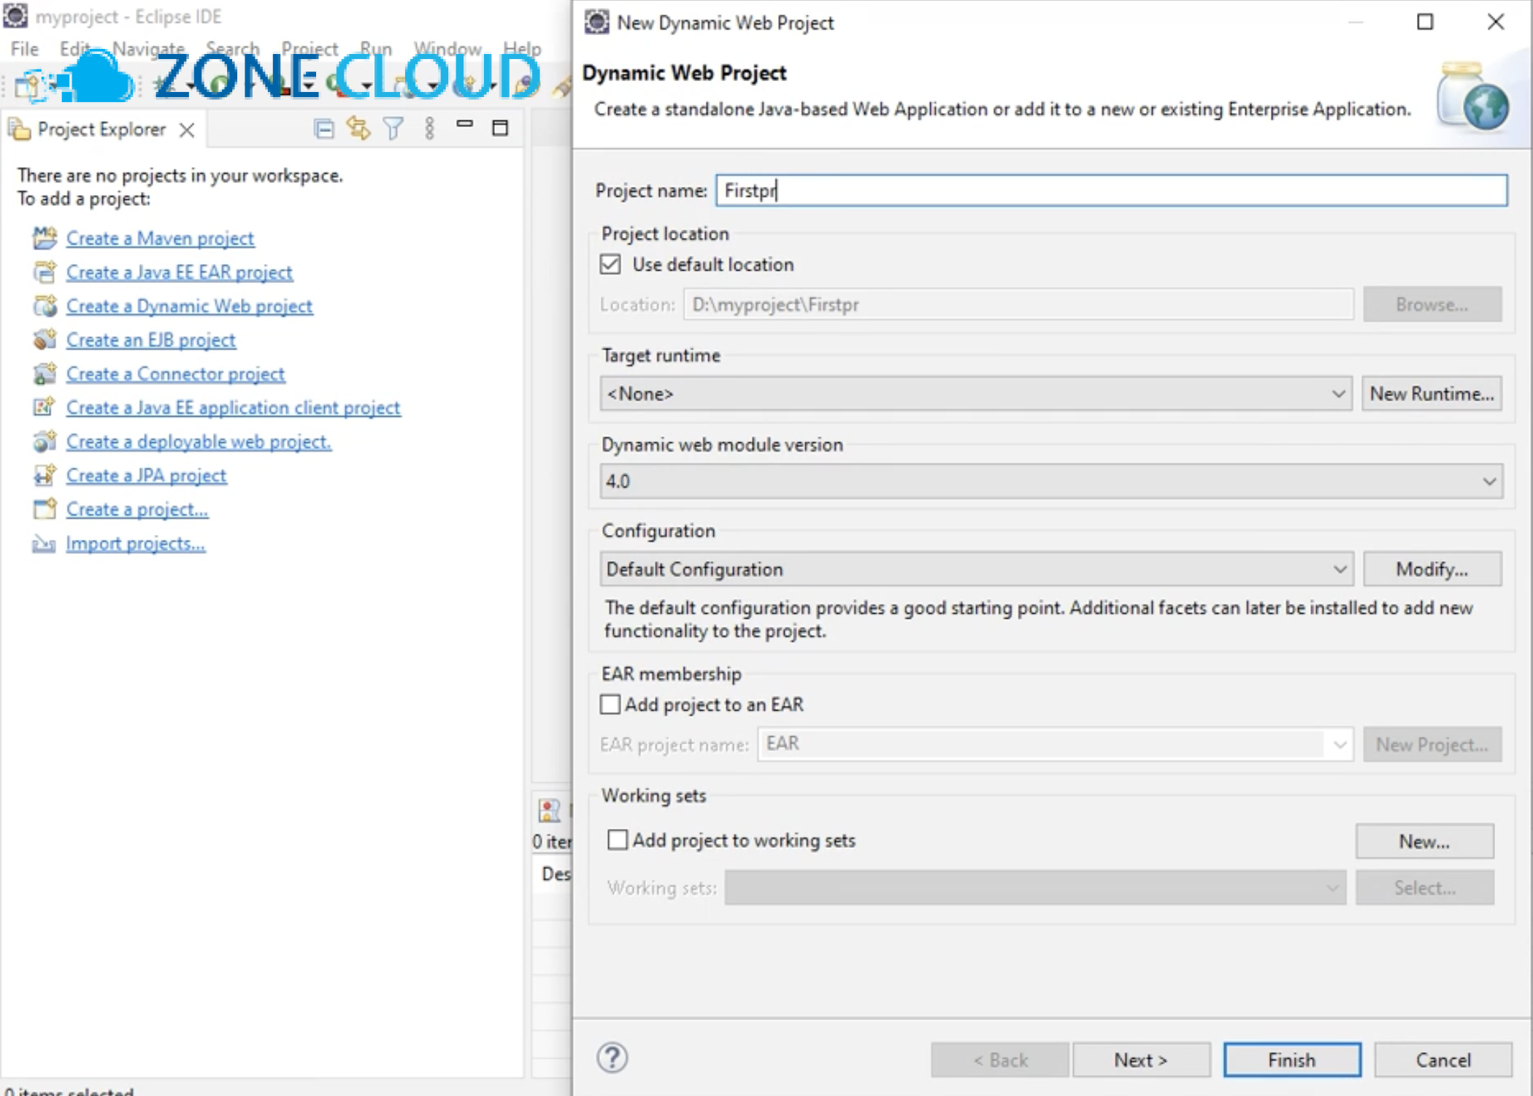Close the Project Explorer tab
The height and width of the screenshot is (1096, 1533).
point(187,130)
